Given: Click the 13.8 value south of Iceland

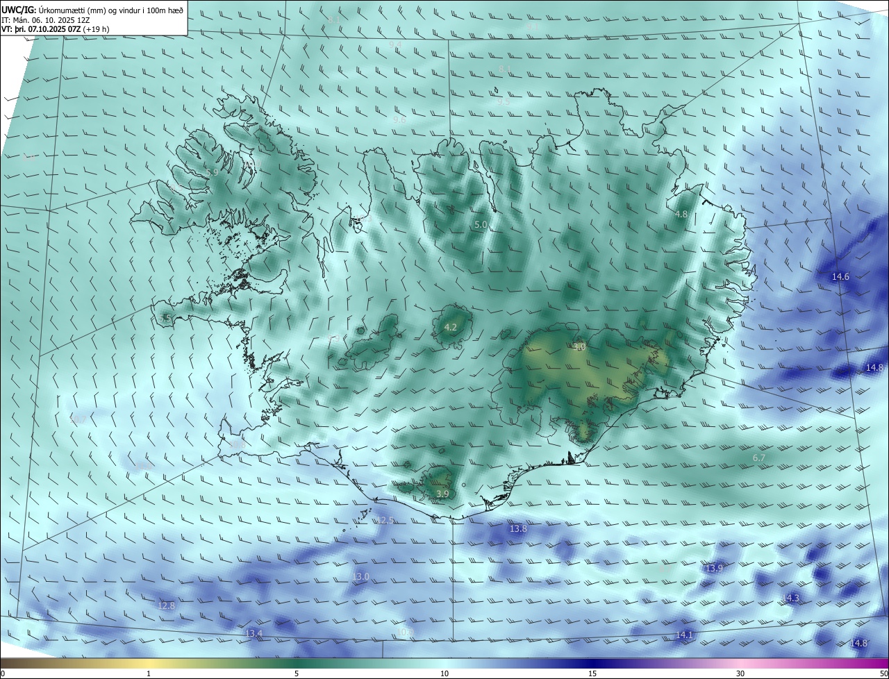Looking at the screenshot, I should tap(518, 528).
